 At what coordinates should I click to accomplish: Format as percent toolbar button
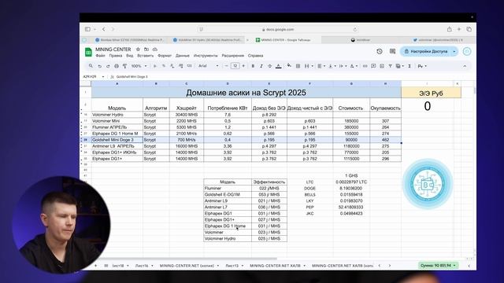point(164,66)
